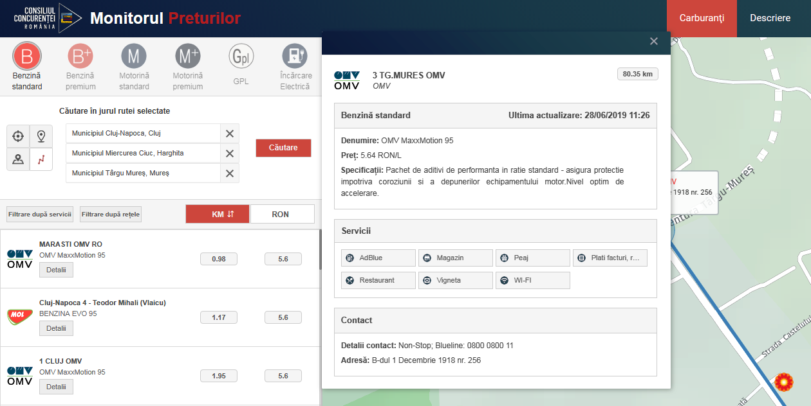Click the BENZINA EVO 95 product name
The image size is (811, 406).
click(68, 313)
